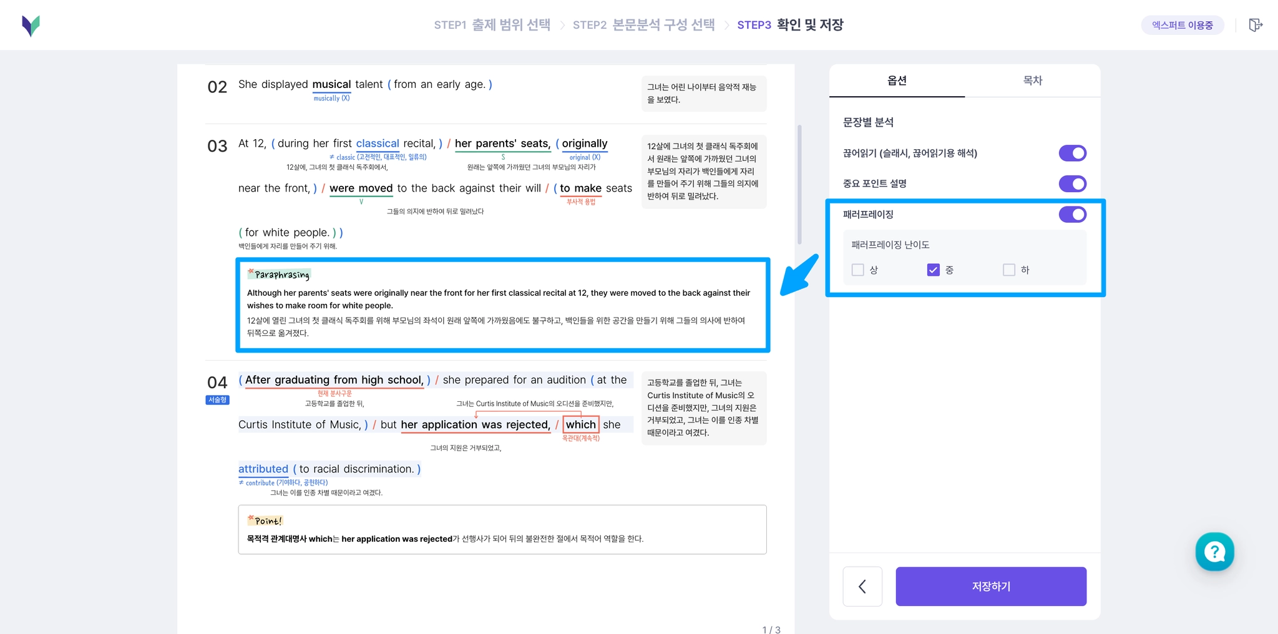Click the 엑스퍼트 이용중 badge

click(1183, 25)
